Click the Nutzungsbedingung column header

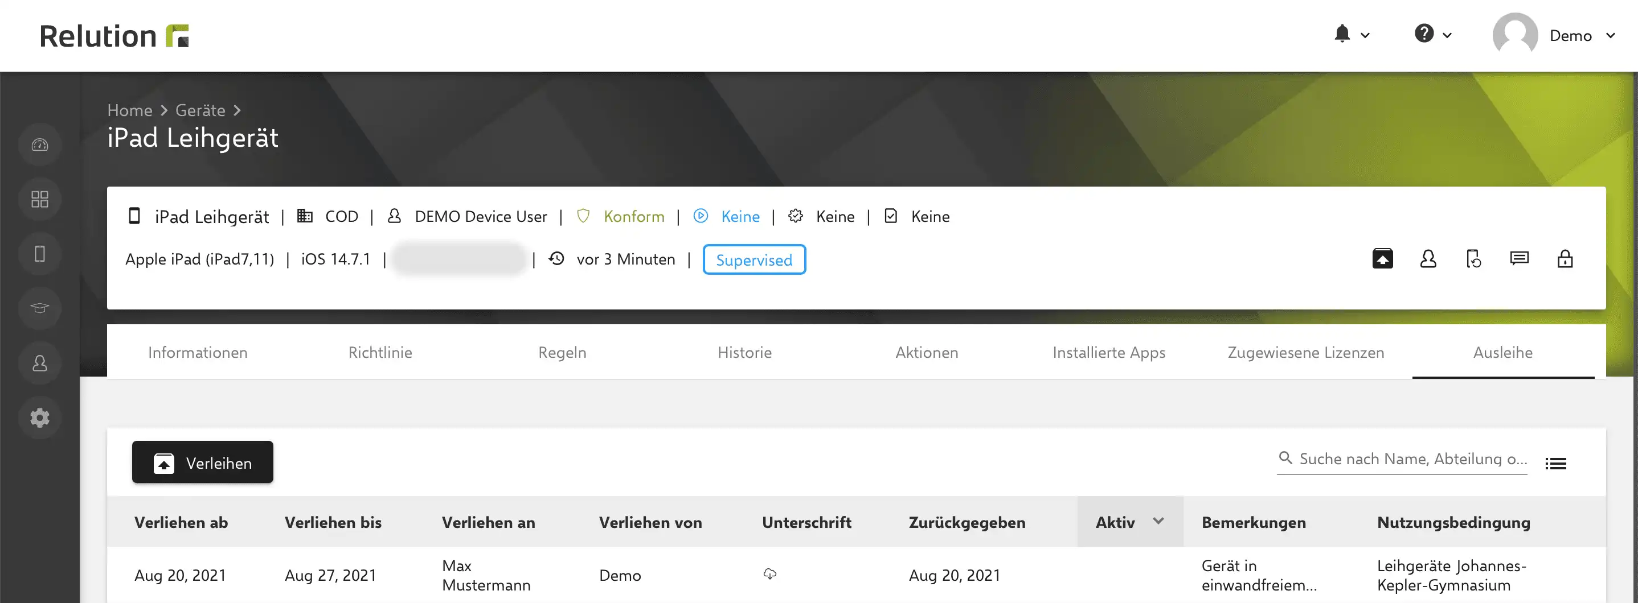coord(1453,523)
